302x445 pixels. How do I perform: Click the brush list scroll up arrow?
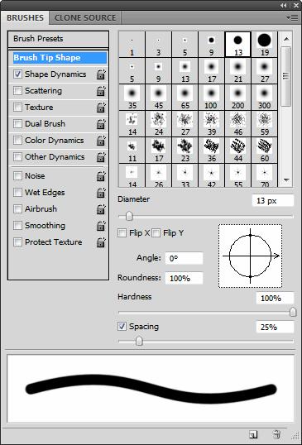(x=286, y=39)
